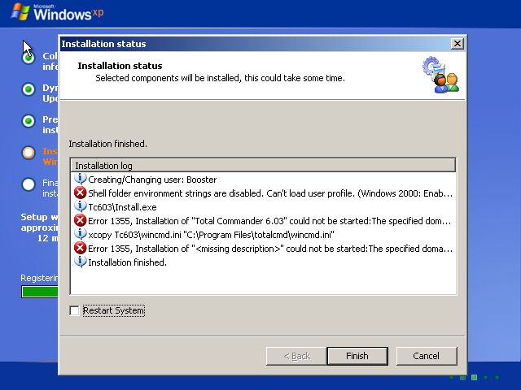Click the Preparing installation step indicator
The width and height of the screenshot is (521, 390).
[x=28, y=121]
